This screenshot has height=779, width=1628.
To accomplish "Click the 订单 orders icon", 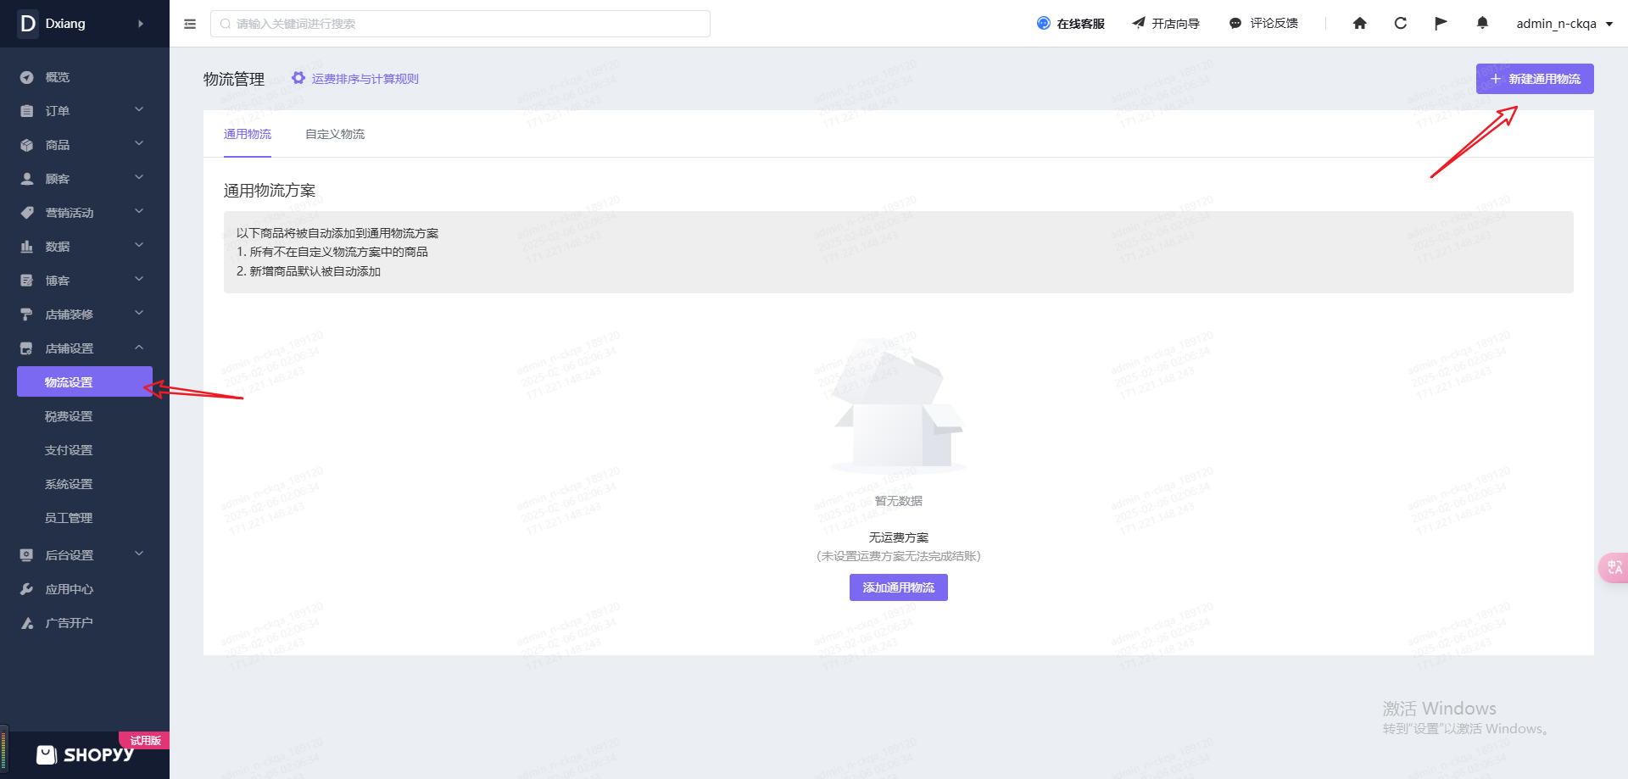I will click(x=27, y=111).
